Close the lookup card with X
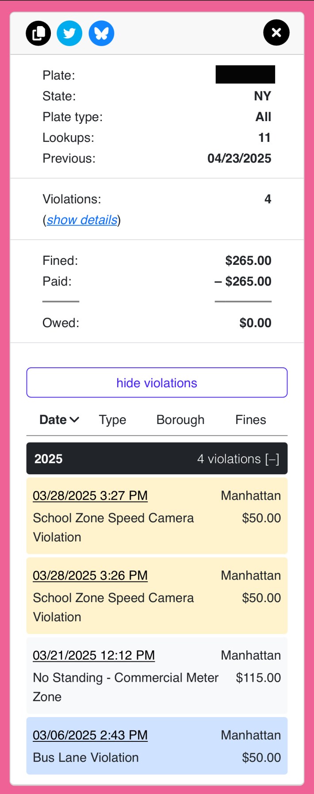Screen dimensions: 314x794 (x=276, y=33)
